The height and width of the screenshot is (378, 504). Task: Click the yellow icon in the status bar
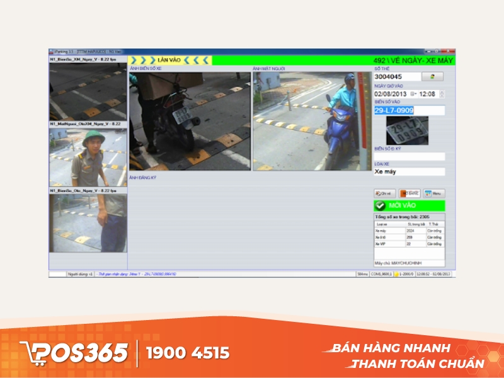tap(397, 274)
